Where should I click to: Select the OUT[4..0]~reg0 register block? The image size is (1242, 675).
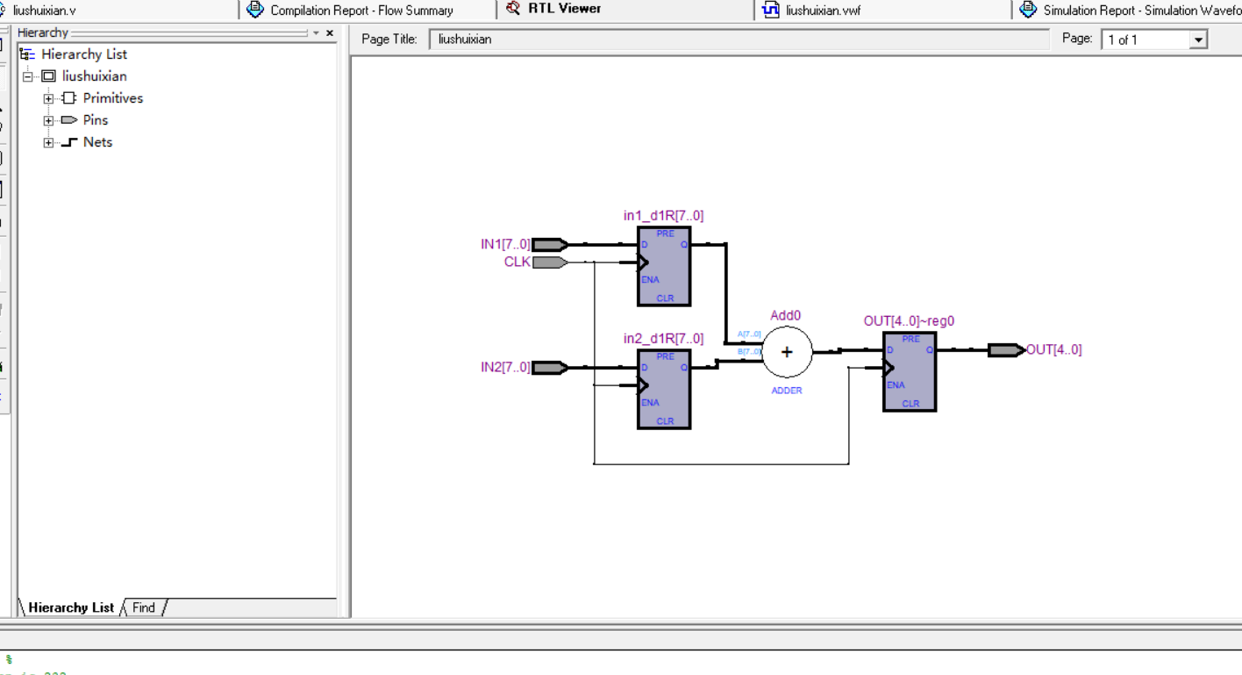(x=910, y=371)
